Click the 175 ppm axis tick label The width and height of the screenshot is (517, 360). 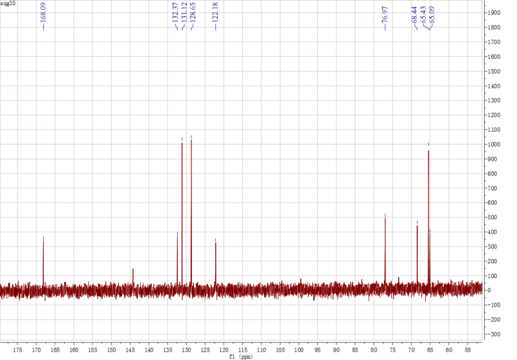[17, 350]
